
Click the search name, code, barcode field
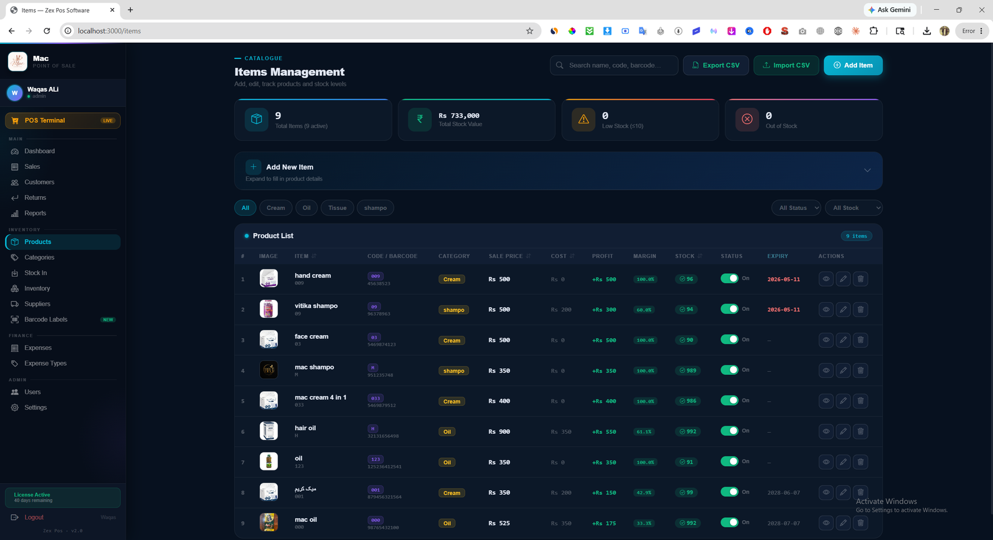(x=614, y=65)
